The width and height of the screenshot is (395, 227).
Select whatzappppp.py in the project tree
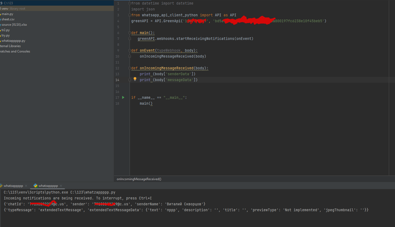13,41
